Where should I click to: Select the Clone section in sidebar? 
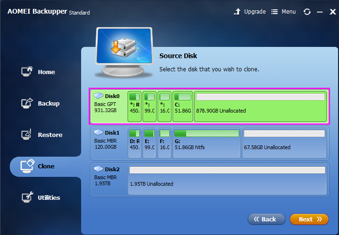tap(45, 166)
